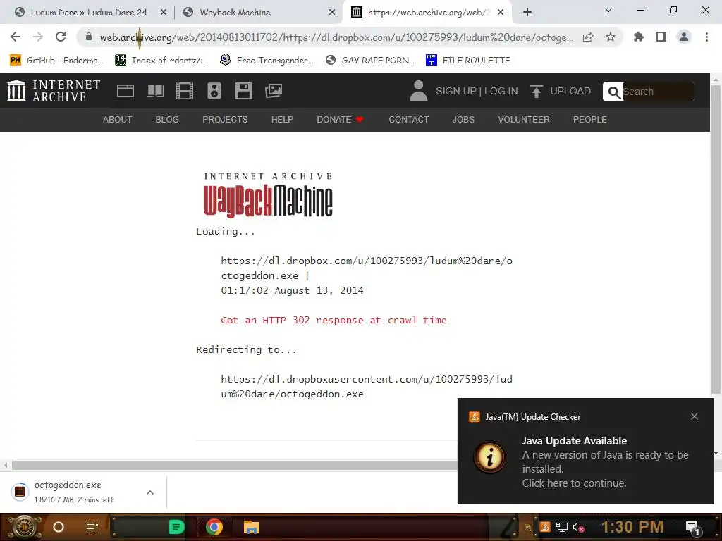
Task: Open the Action Center notifications icon
Action: 693,528
